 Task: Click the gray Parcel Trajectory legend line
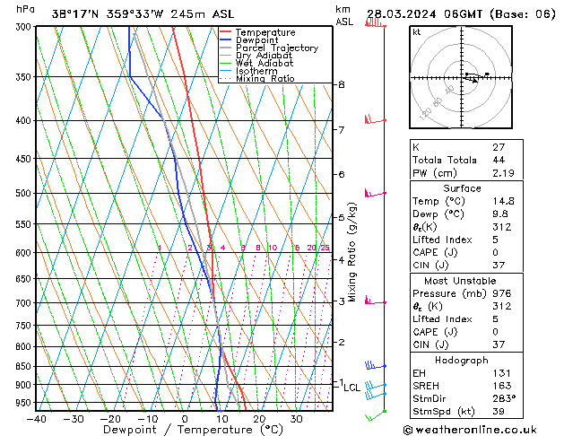(x=225, y=48)
